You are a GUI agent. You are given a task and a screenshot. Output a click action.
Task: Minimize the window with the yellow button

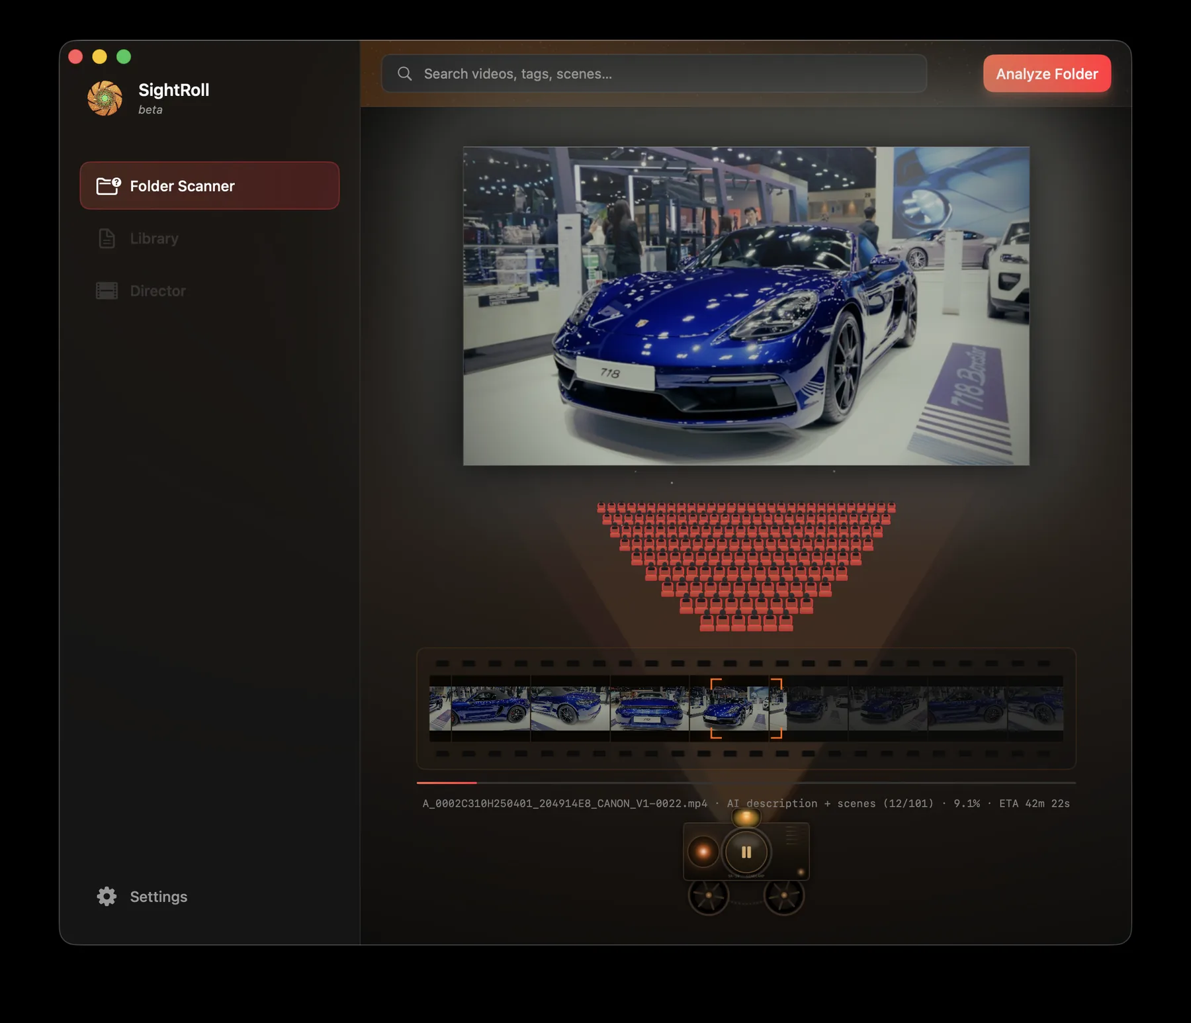coord(99,57)
